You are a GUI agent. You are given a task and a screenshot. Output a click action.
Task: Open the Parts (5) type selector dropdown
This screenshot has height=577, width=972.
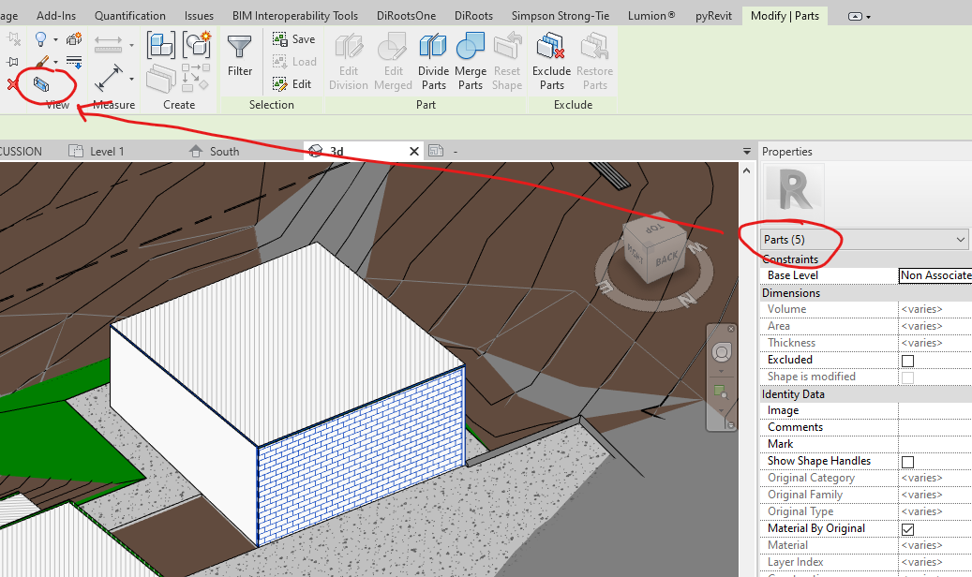tap(864, 239)
